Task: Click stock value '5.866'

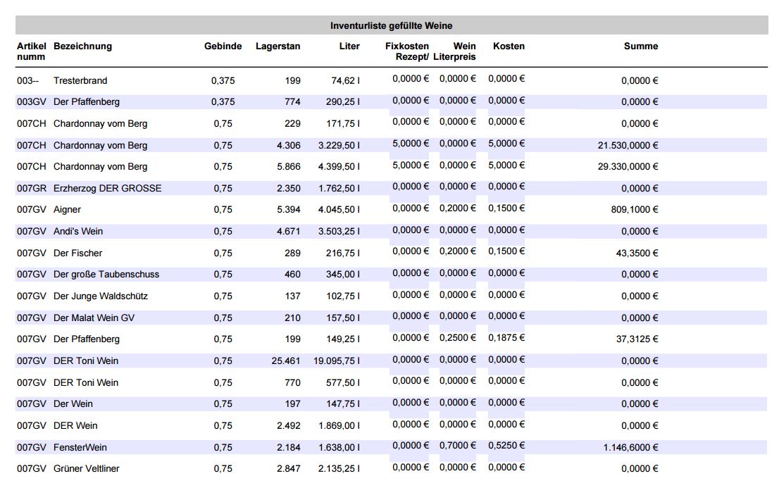Action: 289,167
